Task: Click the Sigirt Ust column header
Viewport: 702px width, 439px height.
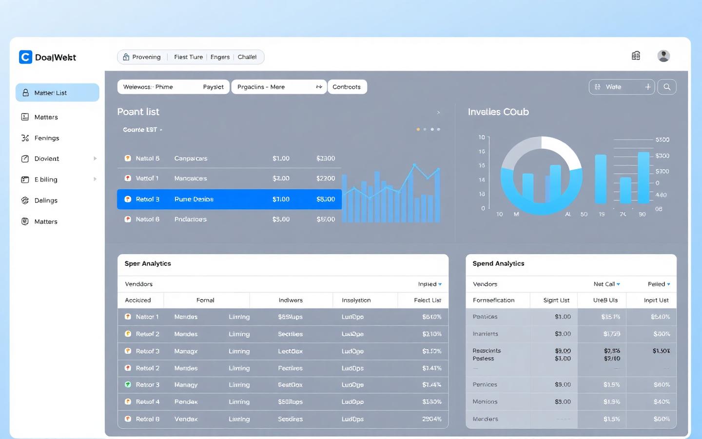Action: coord(556,300)
